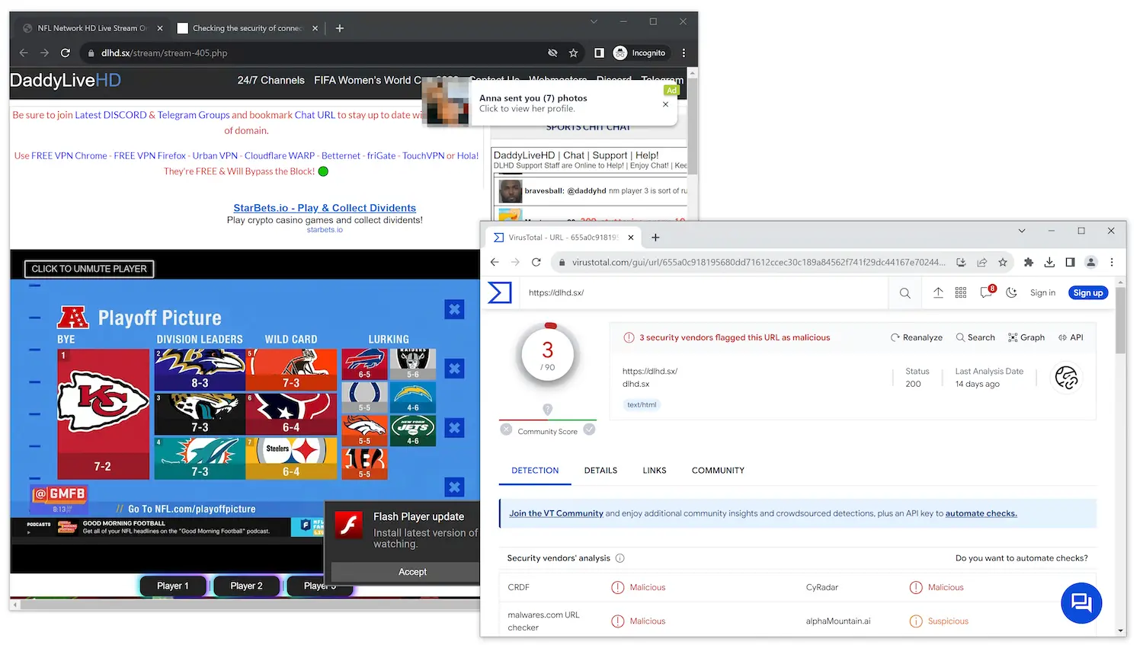This screenshot has width=1143, height=645.
Task: Go back in DaddyLiveHD browser window
Action: click(x=24, y=53)
